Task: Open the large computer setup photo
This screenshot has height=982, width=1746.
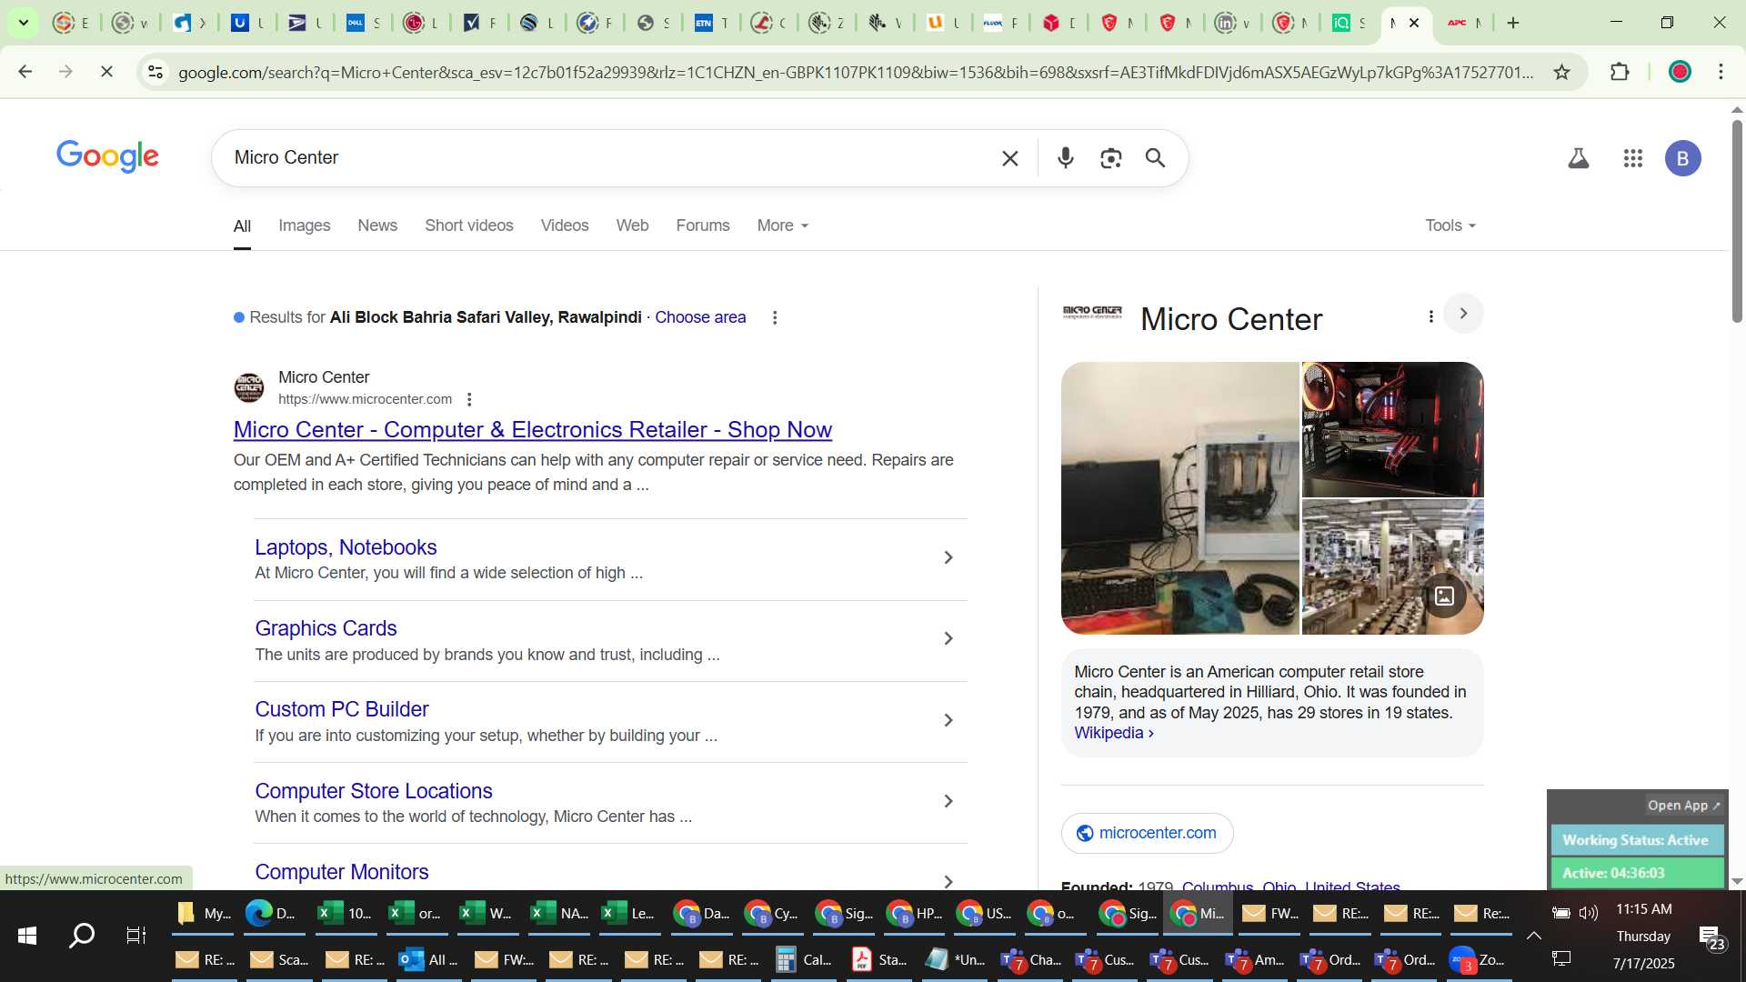Action: [x=1179, y=498]
